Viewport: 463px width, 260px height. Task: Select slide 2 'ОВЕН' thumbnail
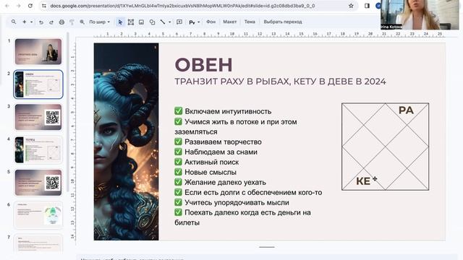point(38,84)
